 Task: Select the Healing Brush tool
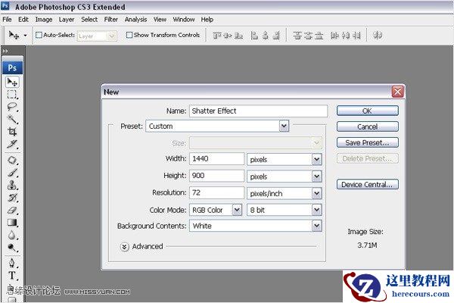pos(12,161)
